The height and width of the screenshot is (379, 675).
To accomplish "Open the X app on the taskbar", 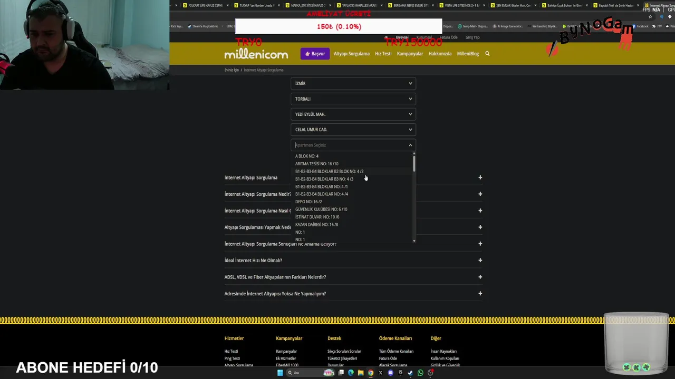I will (380, 373).
